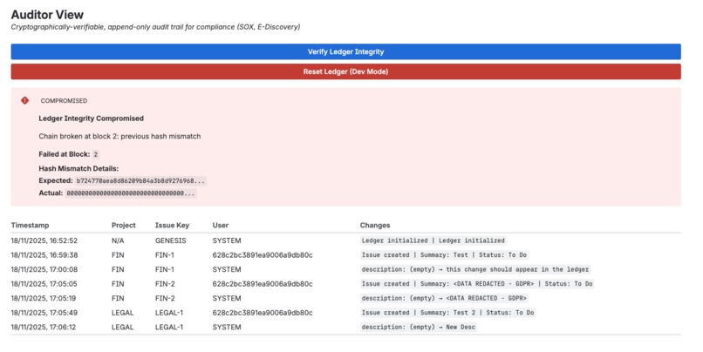Click the Changes column header
This screenshot has height=352, width=703.
pyautogui.click(x=375, y=226)
